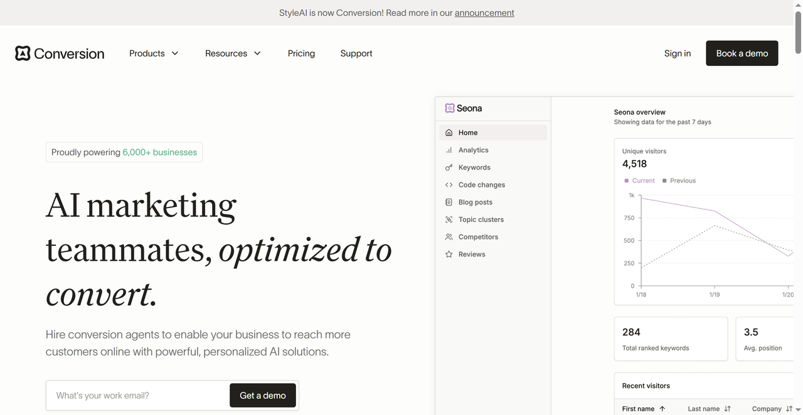Expand the Resources dropdown menu
Viewport: 803px width, 415px height.
pyautogui.click(x=233, y=53)
